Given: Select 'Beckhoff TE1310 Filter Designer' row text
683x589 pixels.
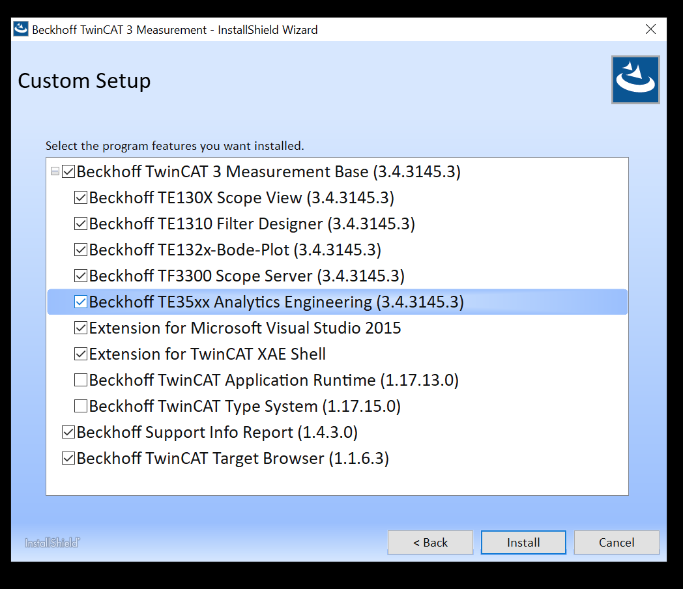Looking at the screenshot, I should [252, 223].
